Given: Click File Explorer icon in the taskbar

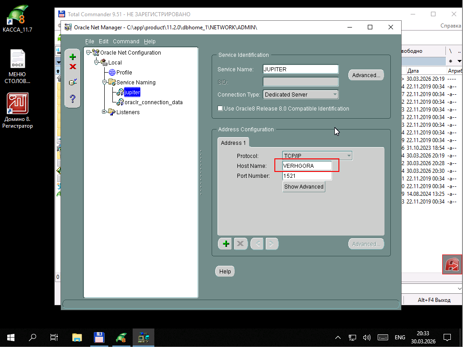Looking at the screenshot, I should [77, 337].
